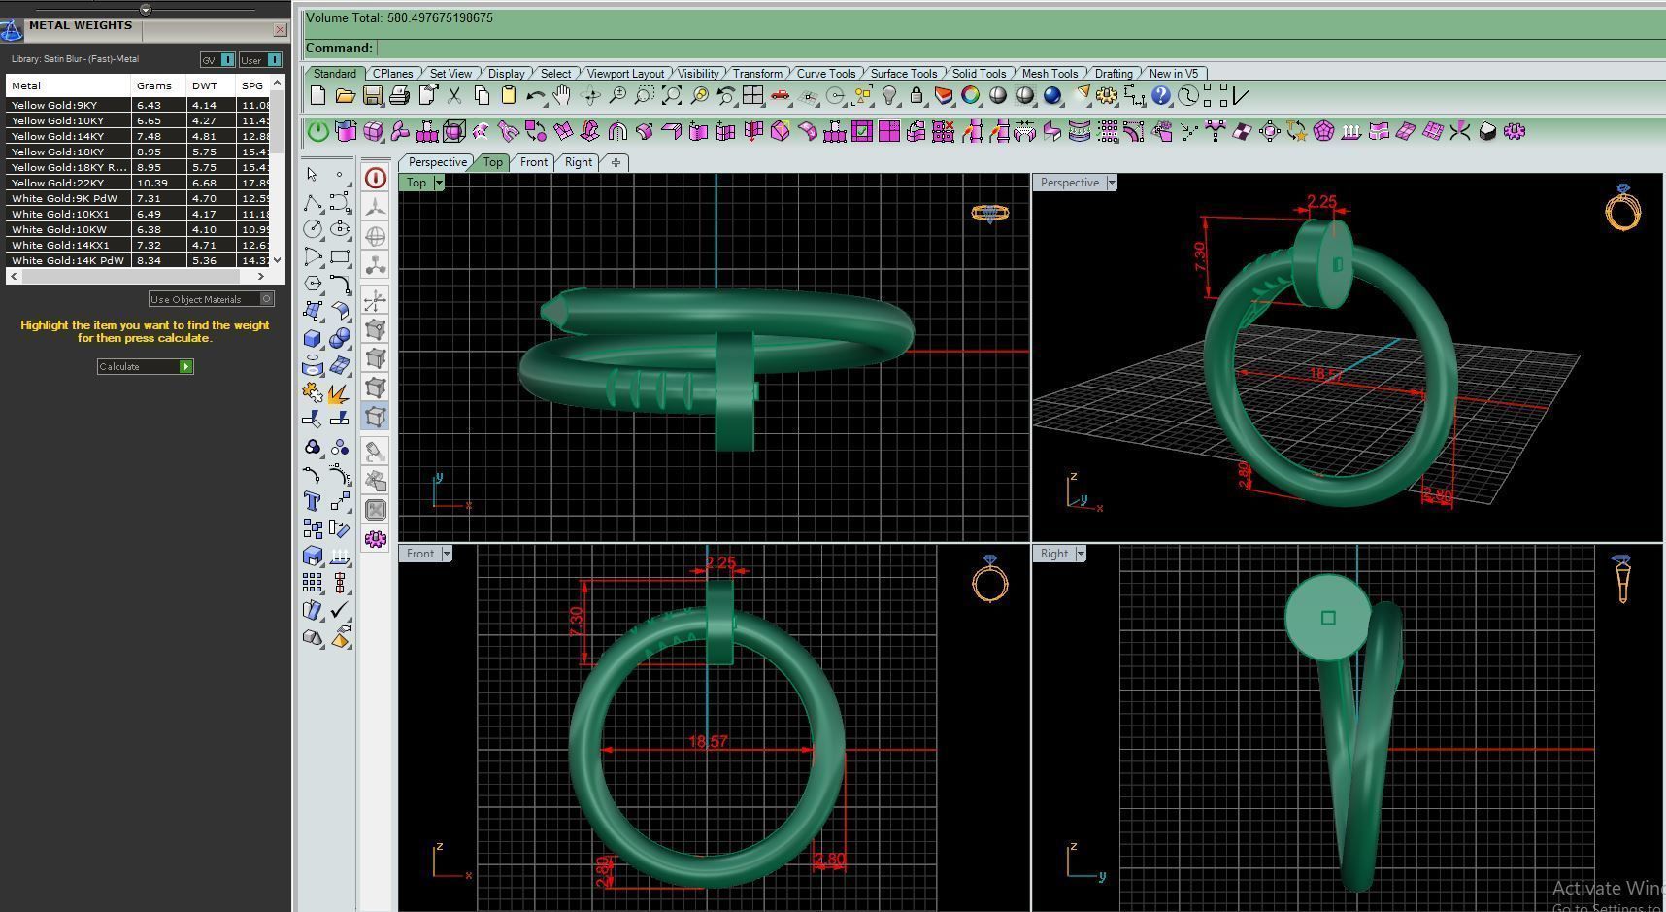Select the Yellow Gold:14KY row
This screenshot has height=912, width=1666.
click(138, 136)
